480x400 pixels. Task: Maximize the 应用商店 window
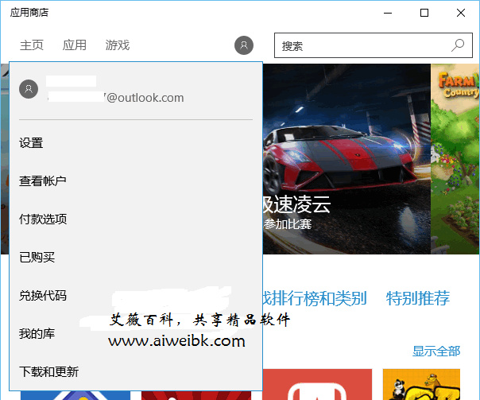point(424,13)
